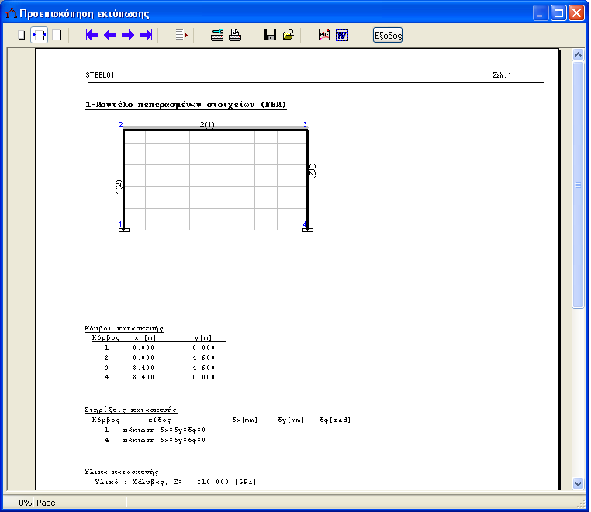Export the report to Word
591x512 pixels.
click(342, 35)
